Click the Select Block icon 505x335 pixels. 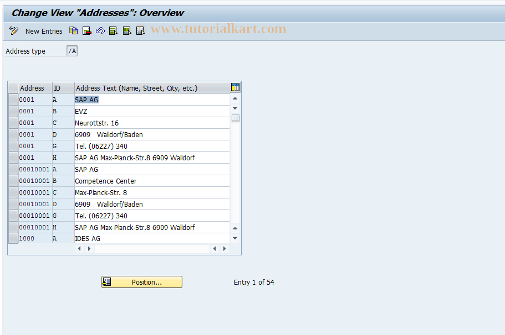127,31
